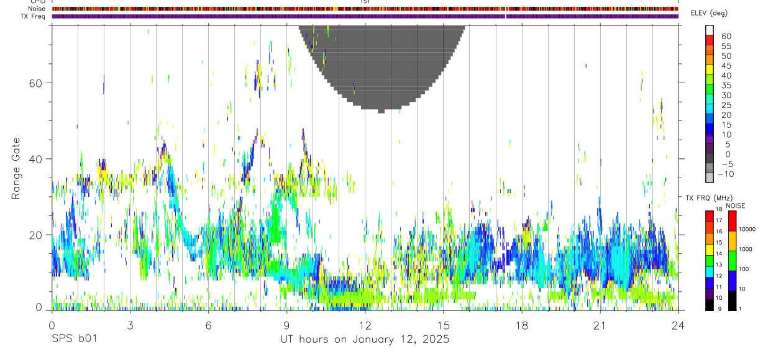Click the SPS b01 radar beam label
This screenshot has width=763, height=352.
(73, 340)
